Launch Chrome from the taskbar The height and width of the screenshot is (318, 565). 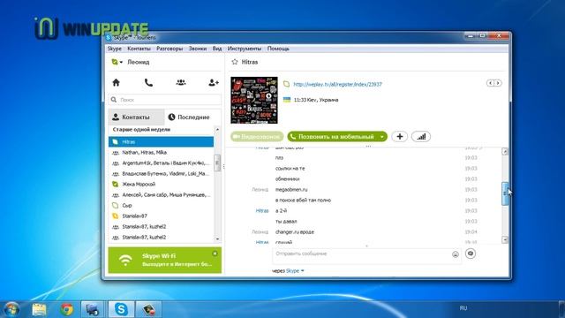[67, 309]
